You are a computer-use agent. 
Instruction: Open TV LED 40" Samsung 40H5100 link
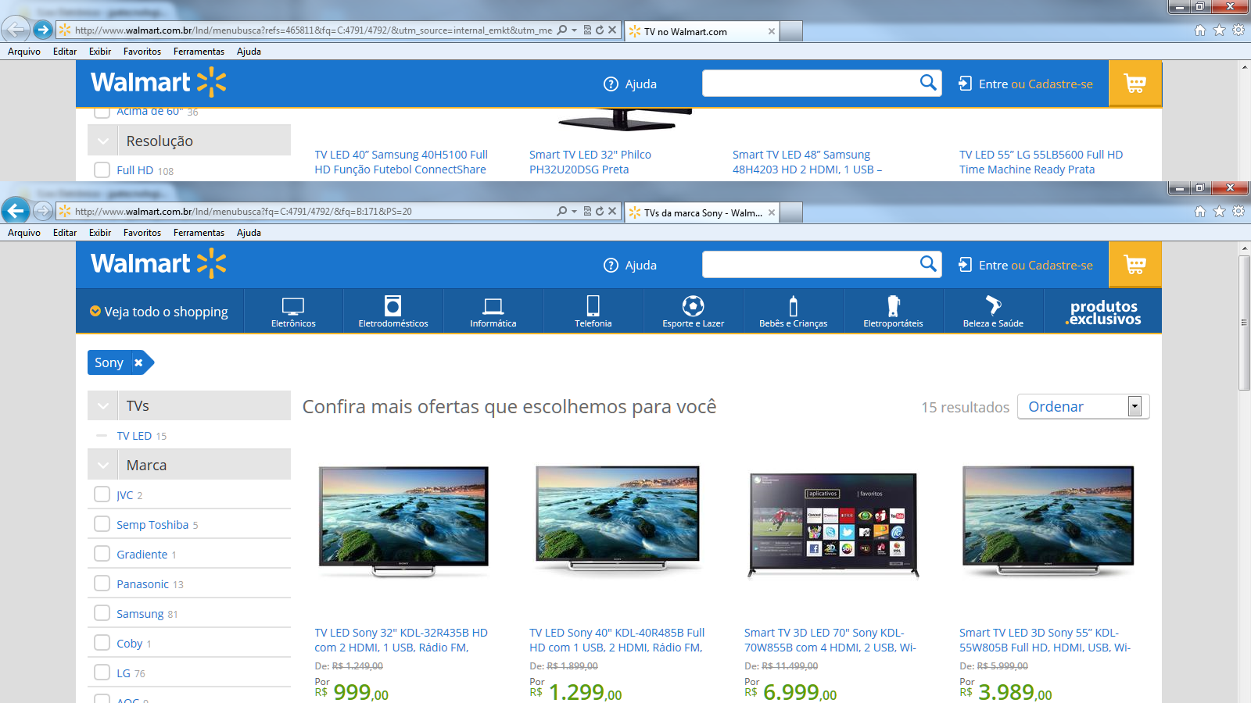(401, 162)
